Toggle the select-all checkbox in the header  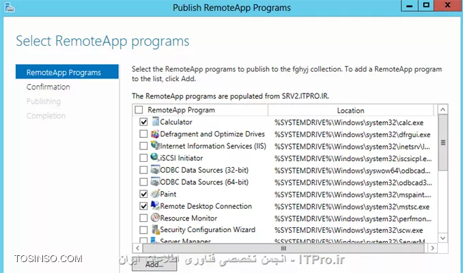pos(139,110)
